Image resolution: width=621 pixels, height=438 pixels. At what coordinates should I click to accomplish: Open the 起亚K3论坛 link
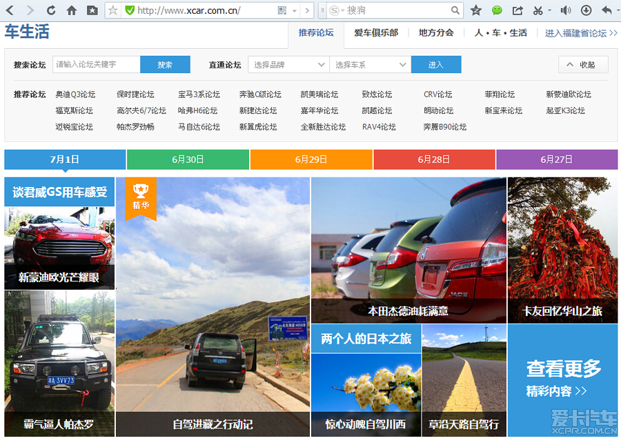[565, 110]
